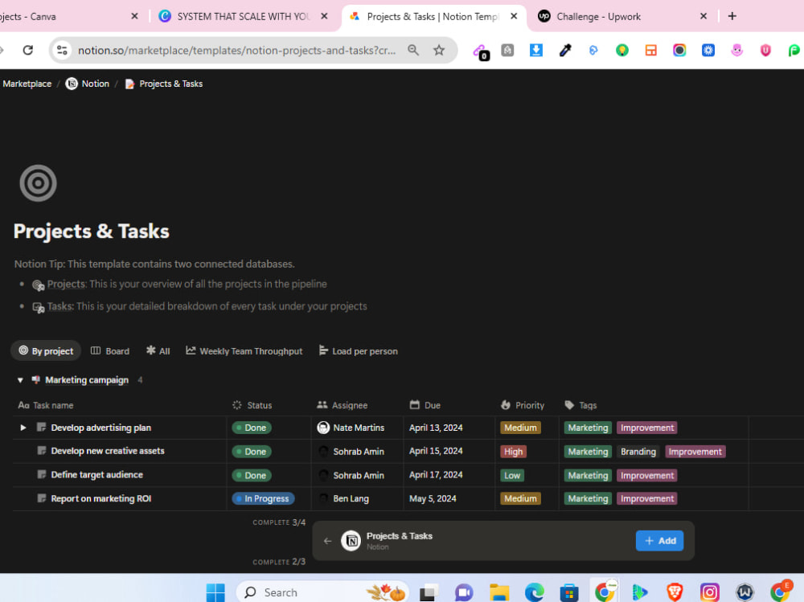Go back using arrow in Add bar
The height and width of the screenshot is (602, 804).
[x=328, y=540]
